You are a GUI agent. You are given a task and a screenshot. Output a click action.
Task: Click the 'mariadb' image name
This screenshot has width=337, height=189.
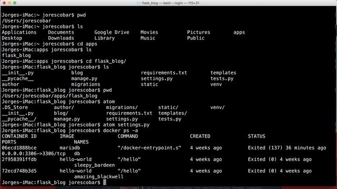click(x=70, y=148)
